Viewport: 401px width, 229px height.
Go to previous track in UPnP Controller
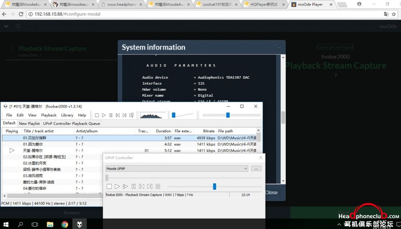click(x=142, y=186)
